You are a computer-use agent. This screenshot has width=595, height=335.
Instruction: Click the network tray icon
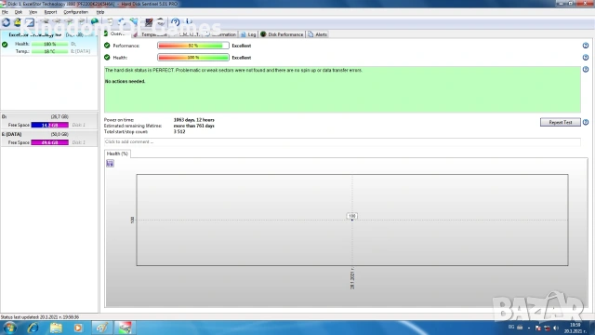point(547,328)
